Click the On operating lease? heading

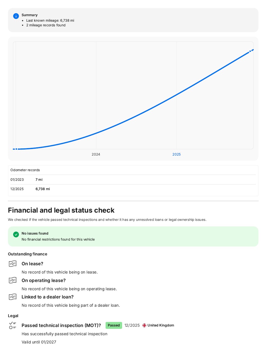44,280
